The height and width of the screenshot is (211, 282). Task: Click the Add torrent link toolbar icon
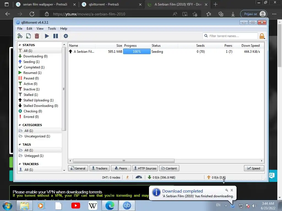(20, 36)
